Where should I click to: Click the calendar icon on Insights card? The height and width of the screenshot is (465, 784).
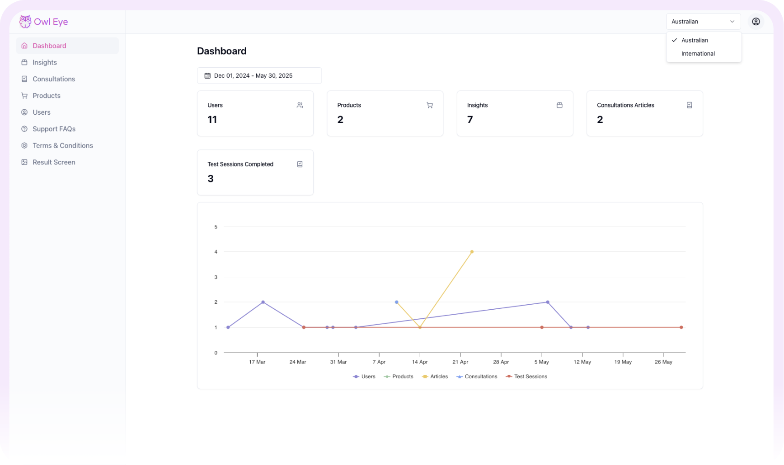(x=559, y=105)
